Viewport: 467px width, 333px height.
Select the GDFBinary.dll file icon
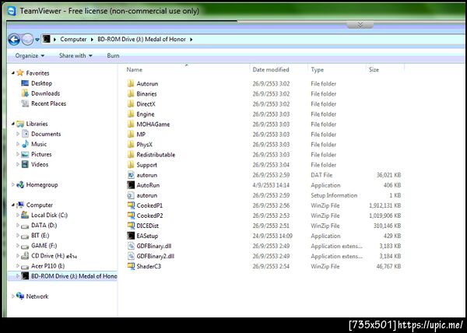pos(131,246)
